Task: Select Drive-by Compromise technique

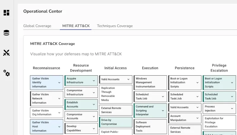Action: [116, 122]
